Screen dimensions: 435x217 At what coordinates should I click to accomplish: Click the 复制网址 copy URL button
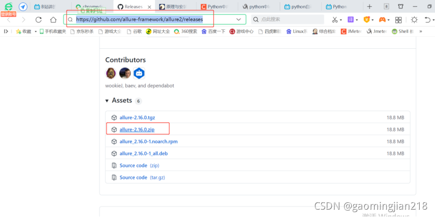click(92, 11)
